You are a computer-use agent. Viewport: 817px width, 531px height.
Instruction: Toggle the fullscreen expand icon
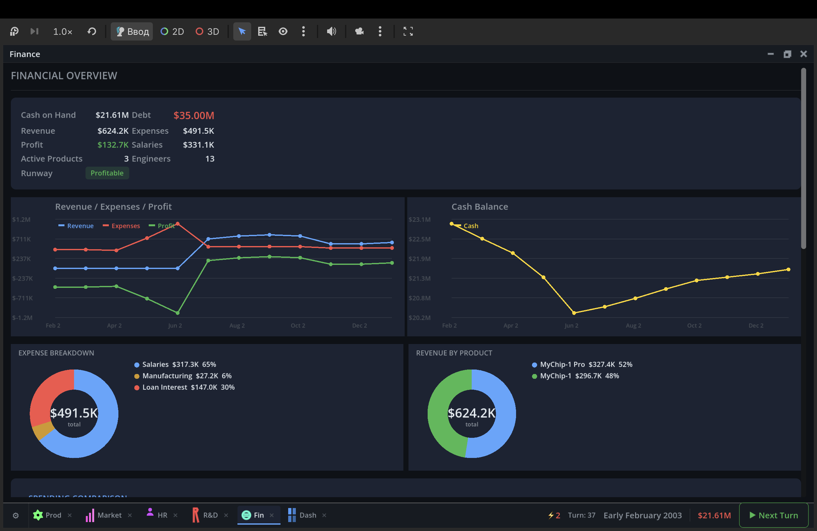tap(408, 32)
